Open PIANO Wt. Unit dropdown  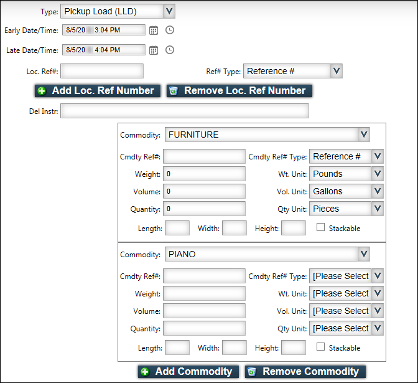point(346,293)
